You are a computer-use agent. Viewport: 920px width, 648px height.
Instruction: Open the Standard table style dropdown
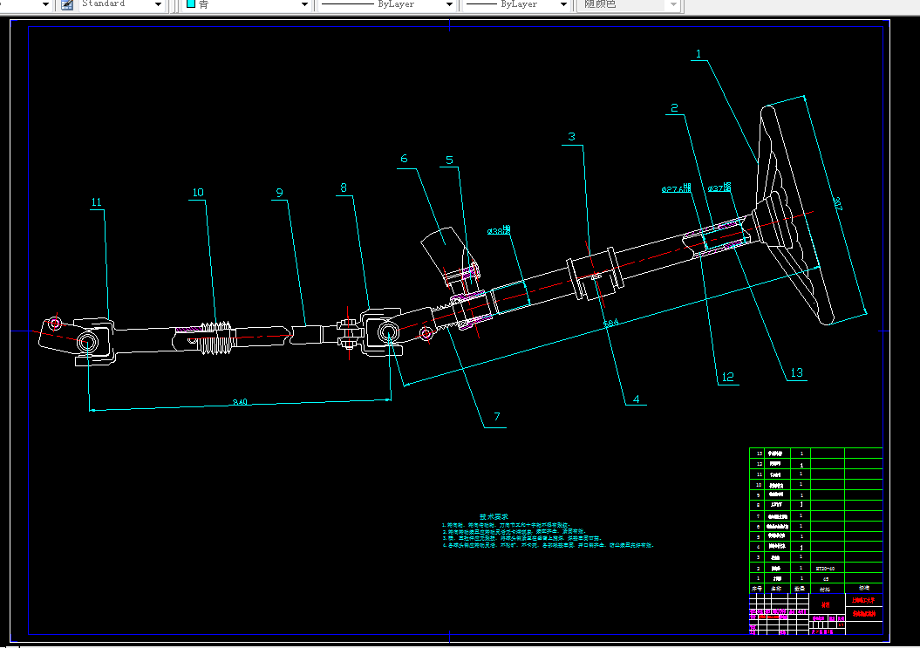(158, 4)
